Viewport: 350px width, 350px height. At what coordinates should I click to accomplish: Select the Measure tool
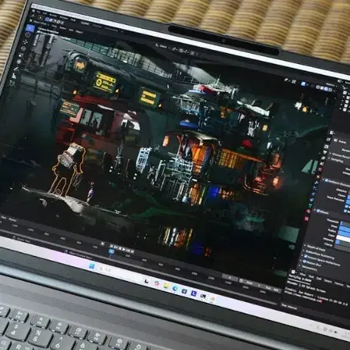[14, 76]
